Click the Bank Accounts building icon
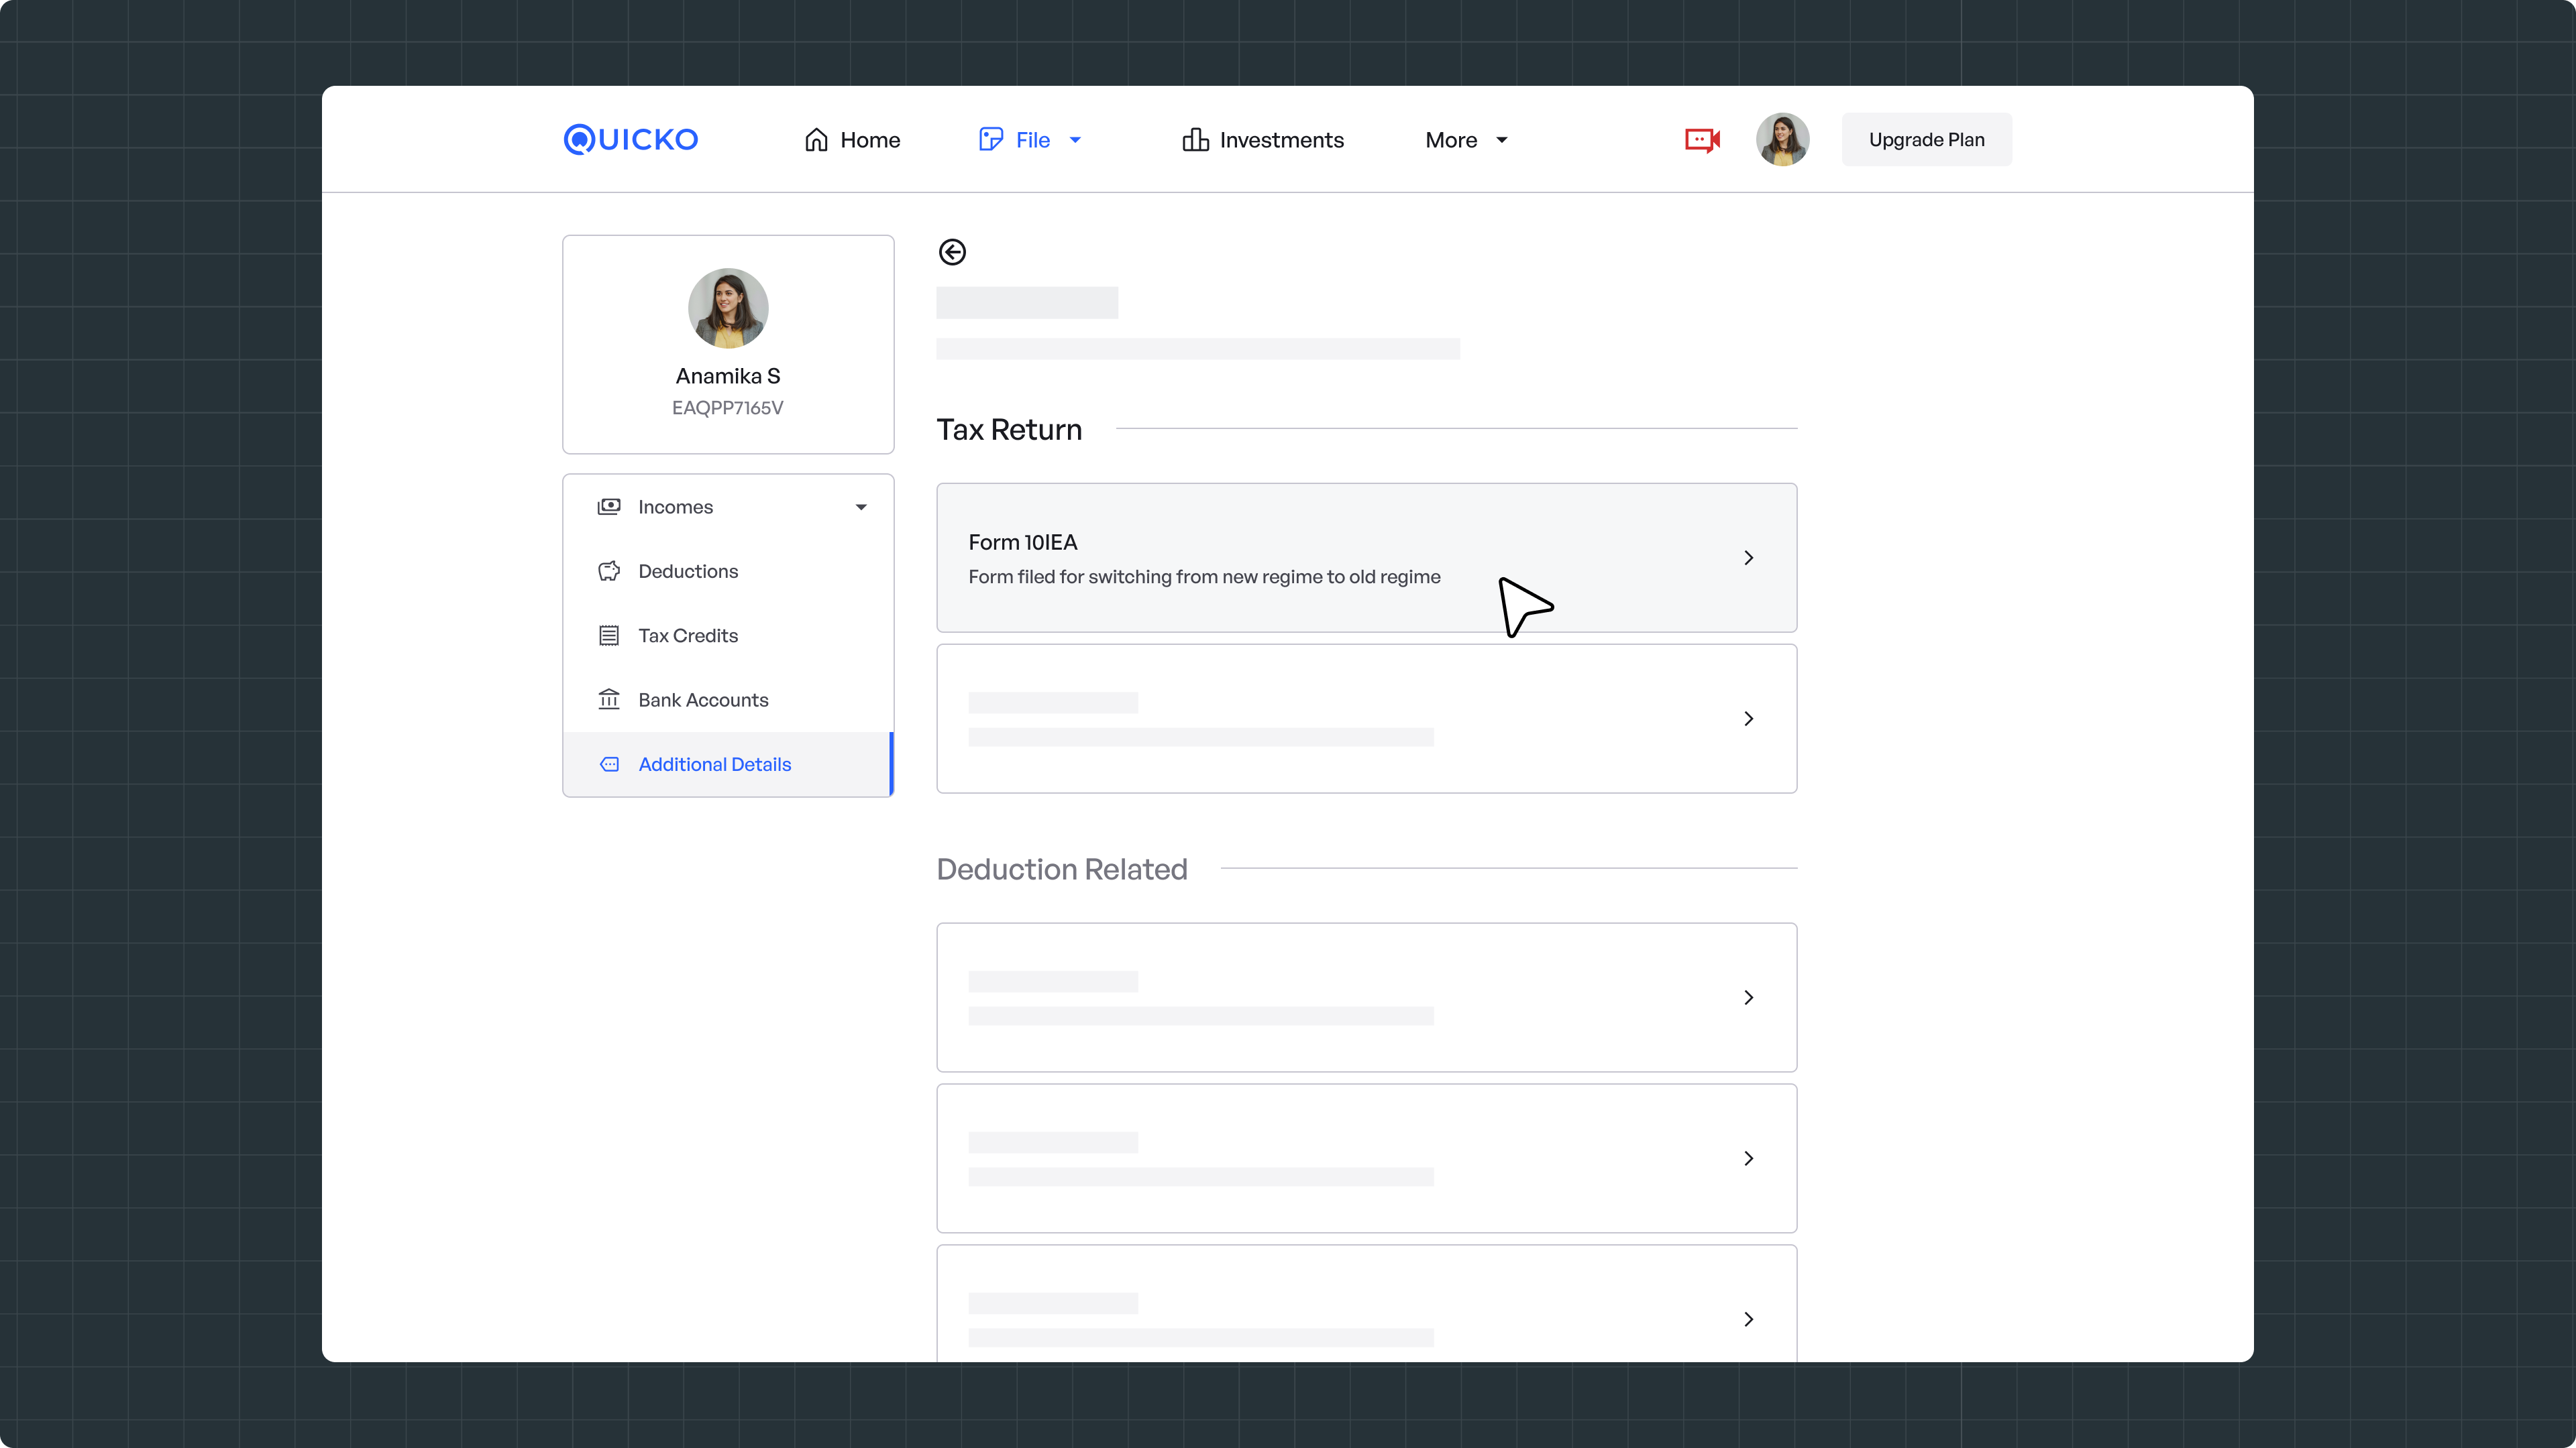2576x1448 pixels. click(609, 699)
